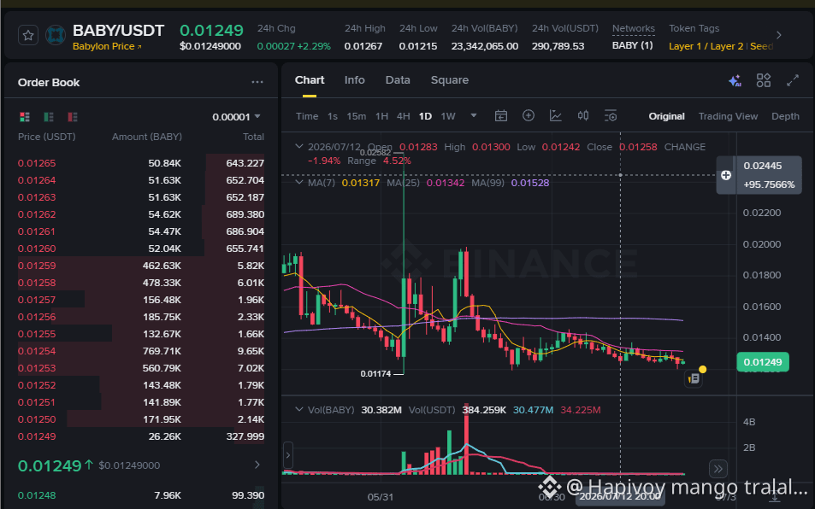Open chart settings icon
The image size is (815, 509).
[611, 115]
